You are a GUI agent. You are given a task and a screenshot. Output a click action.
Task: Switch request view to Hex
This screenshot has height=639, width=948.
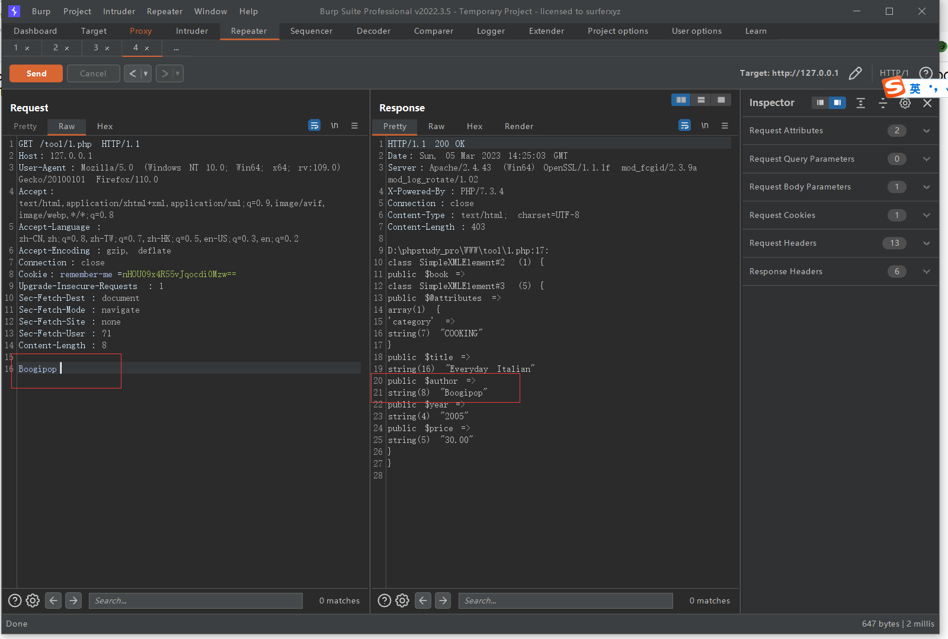tap(105, 126)
